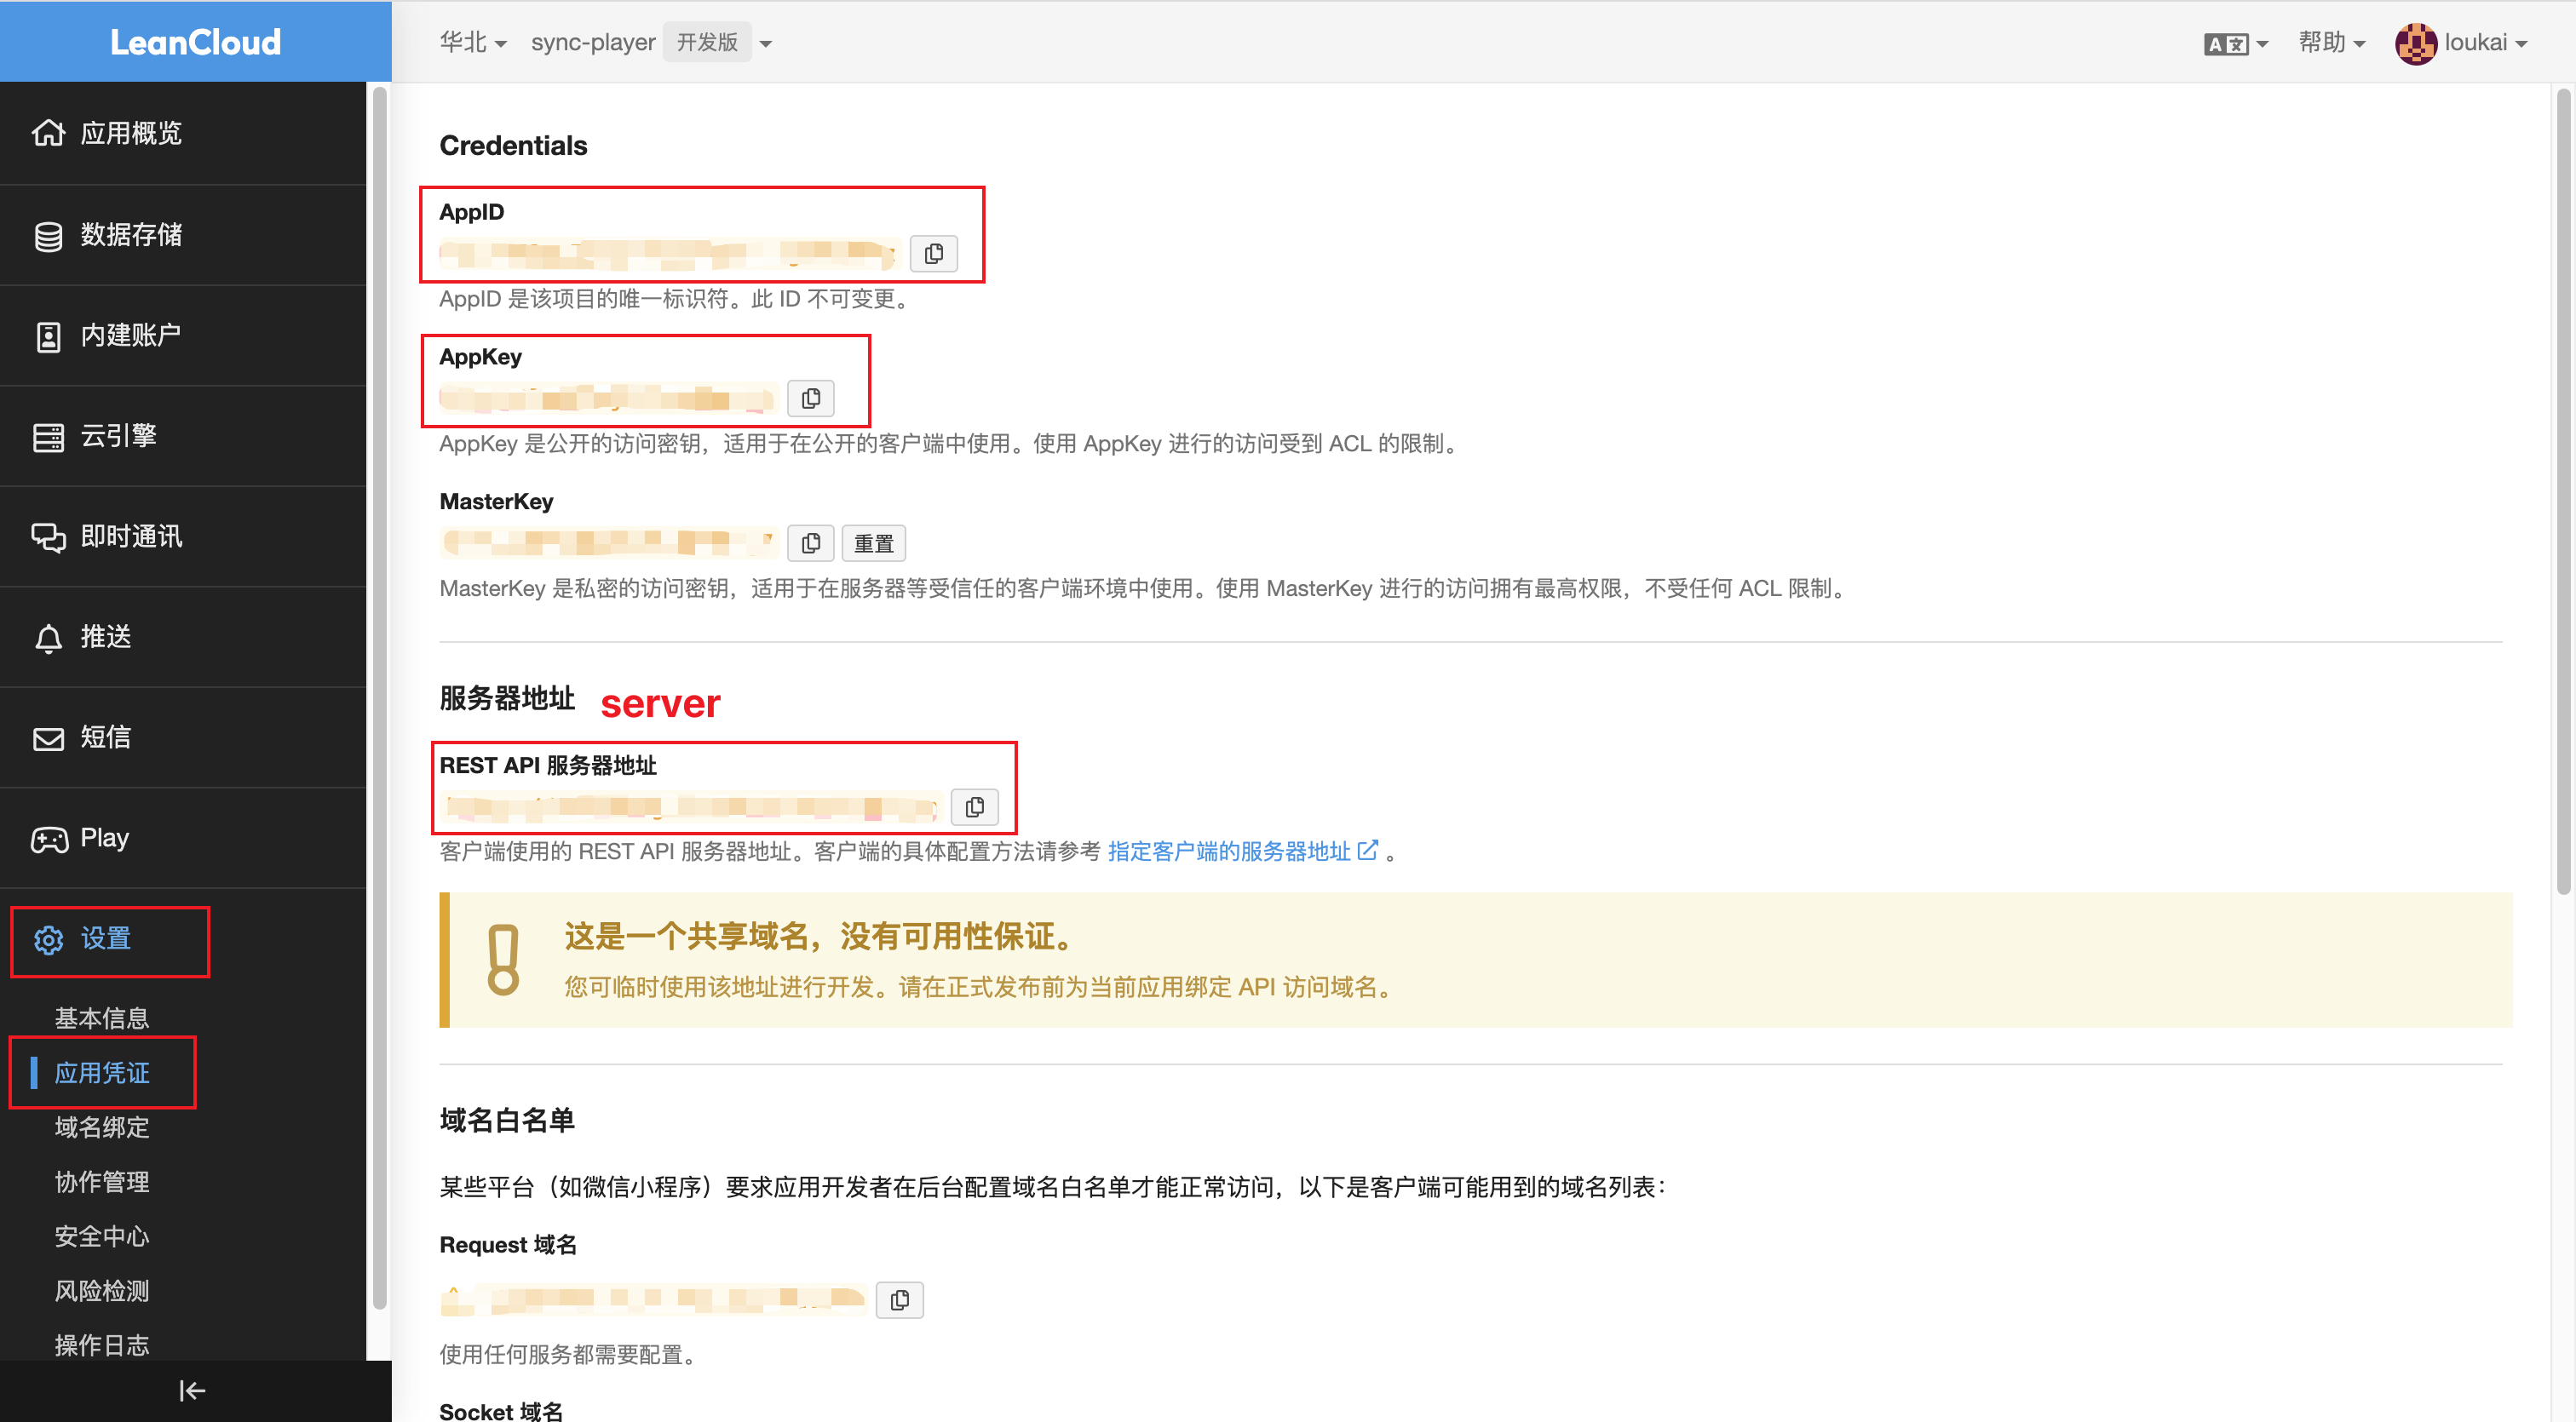Open the 短信 SMS section
Screen dimensions: 2576x1422
click(105, 737)
